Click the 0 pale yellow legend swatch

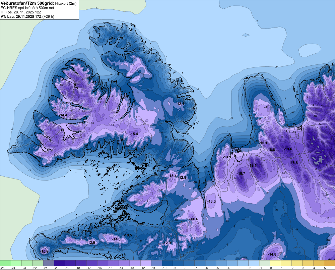pyautogui.click(x=276, y=263)
